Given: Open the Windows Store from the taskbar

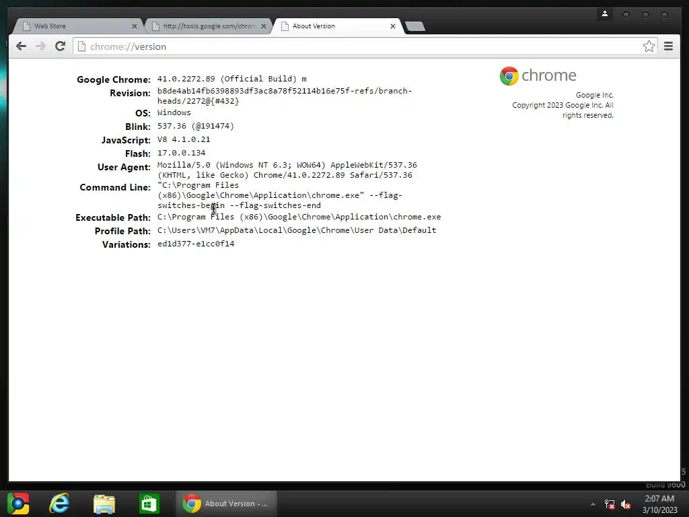Looking at the screenshot, I should [149, 504].
